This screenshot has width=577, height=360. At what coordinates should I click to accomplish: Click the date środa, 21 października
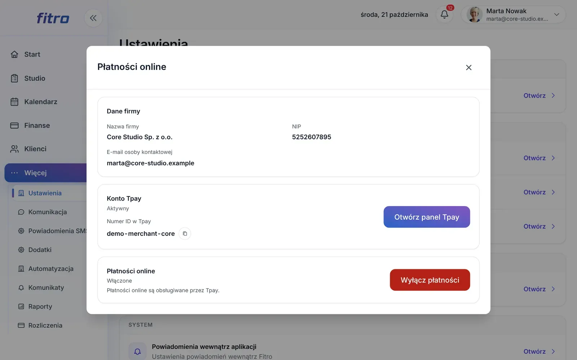tap(394, 15)
